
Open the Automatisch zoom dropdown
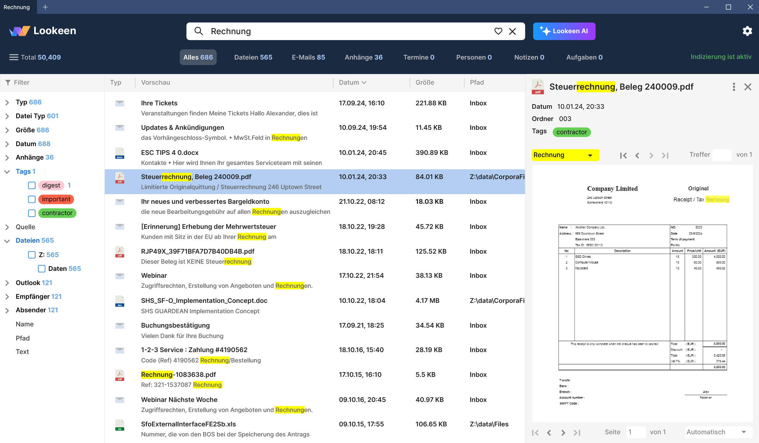(x=718, y=432)
